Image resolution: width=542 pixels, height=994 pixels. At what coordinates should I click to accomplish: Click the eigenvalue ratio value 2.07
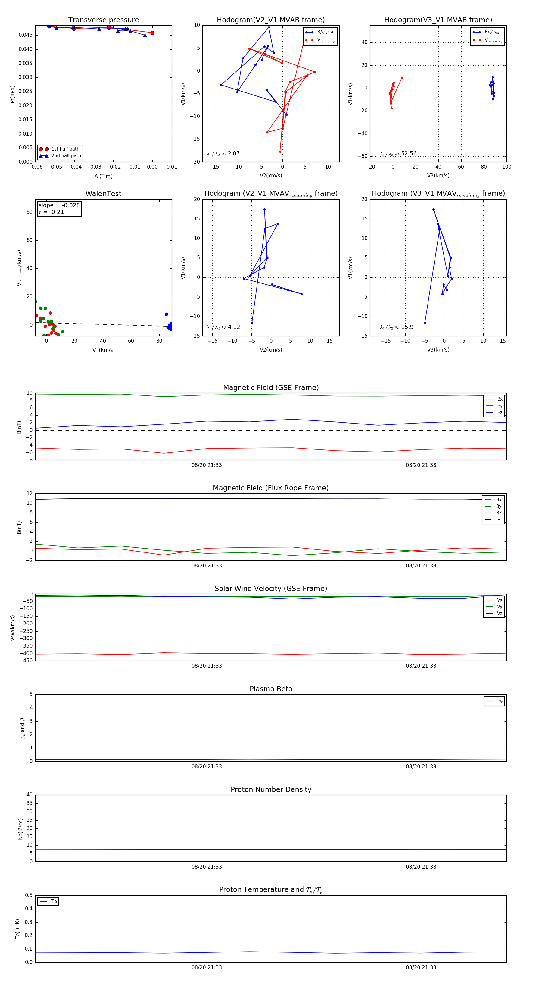[x=233, y=154]
